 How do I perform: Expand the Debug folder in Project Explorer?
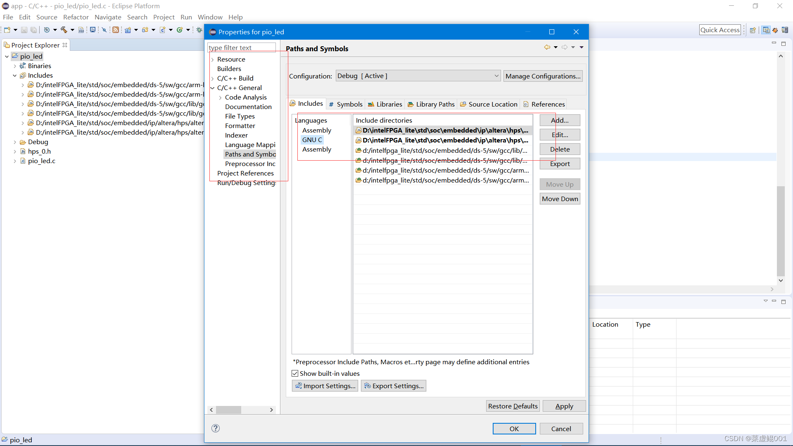(15, 142)
